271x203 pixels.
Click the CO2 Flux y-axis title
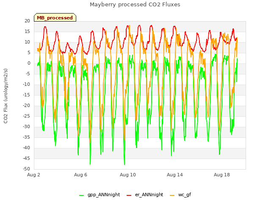tap(6, 96)
